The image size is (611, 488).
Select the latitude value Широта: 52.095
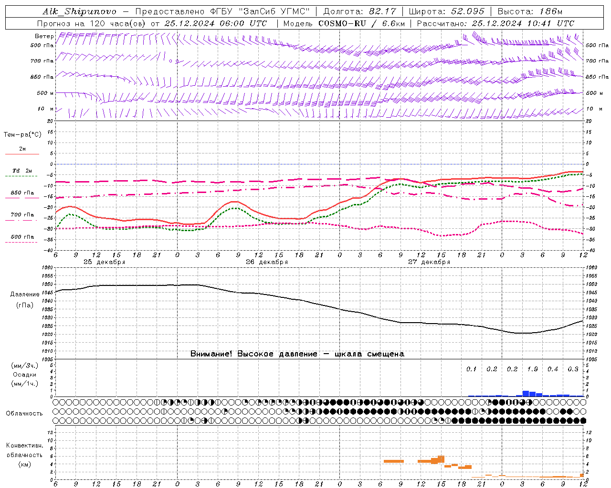pyautogui.click(x=447, y=11)
